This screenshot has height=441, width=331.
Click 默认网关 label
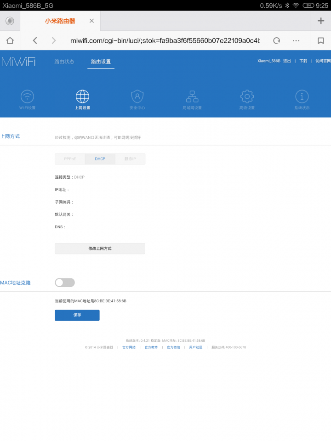64,215
